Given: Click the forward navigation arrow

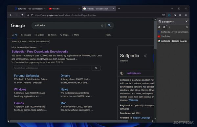Looking at the screenshot, I should [x=16, y=15].
